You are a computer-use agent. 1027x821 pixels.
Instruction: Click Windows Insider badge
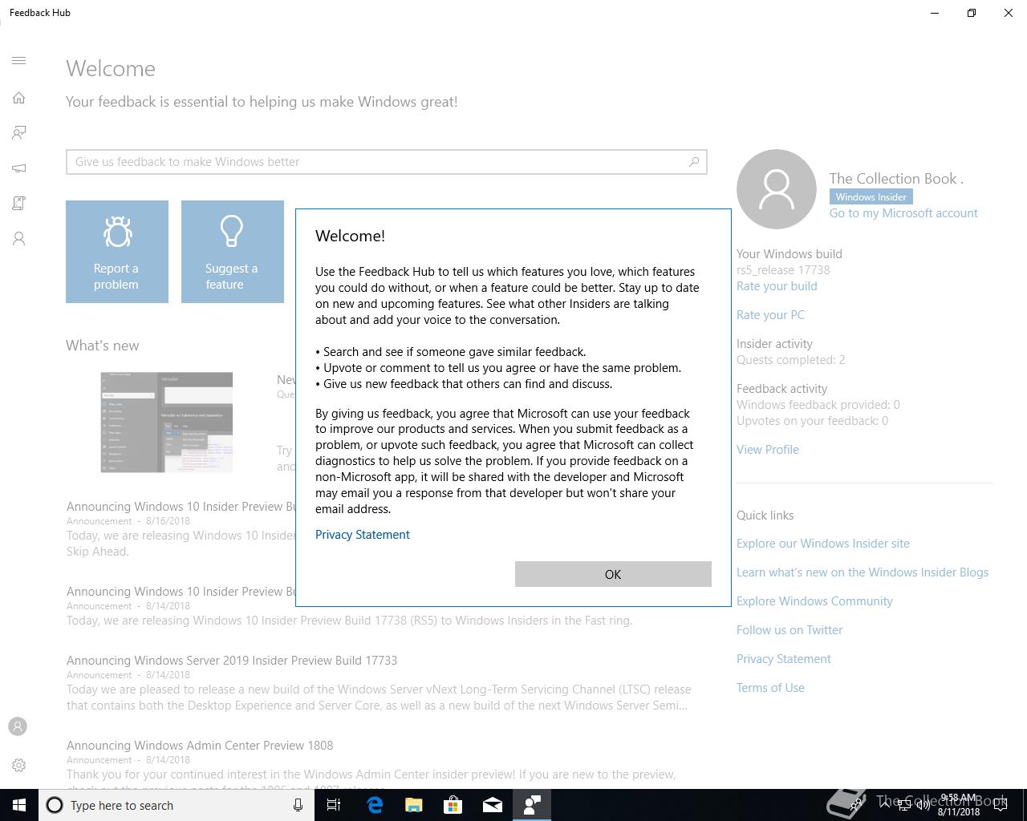[871, 197]
